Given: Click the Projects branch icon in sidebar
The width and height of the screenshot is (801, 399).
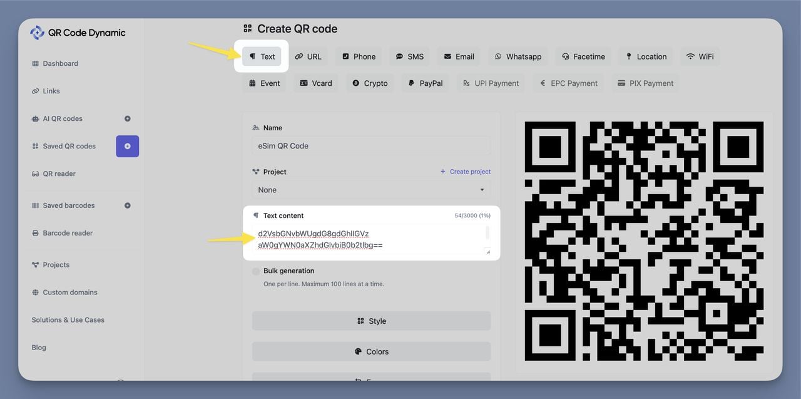Looking at the screenshot, I should [35, 265].
